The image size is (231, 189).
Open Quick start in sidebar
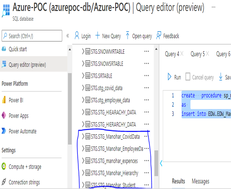click(x=18, y=49)
